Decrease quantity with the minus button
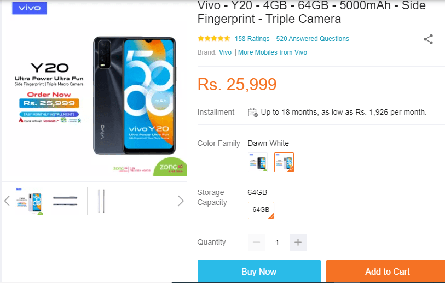Image resolution: width=445 pixels, height=283 pixels. click(257, 243)
